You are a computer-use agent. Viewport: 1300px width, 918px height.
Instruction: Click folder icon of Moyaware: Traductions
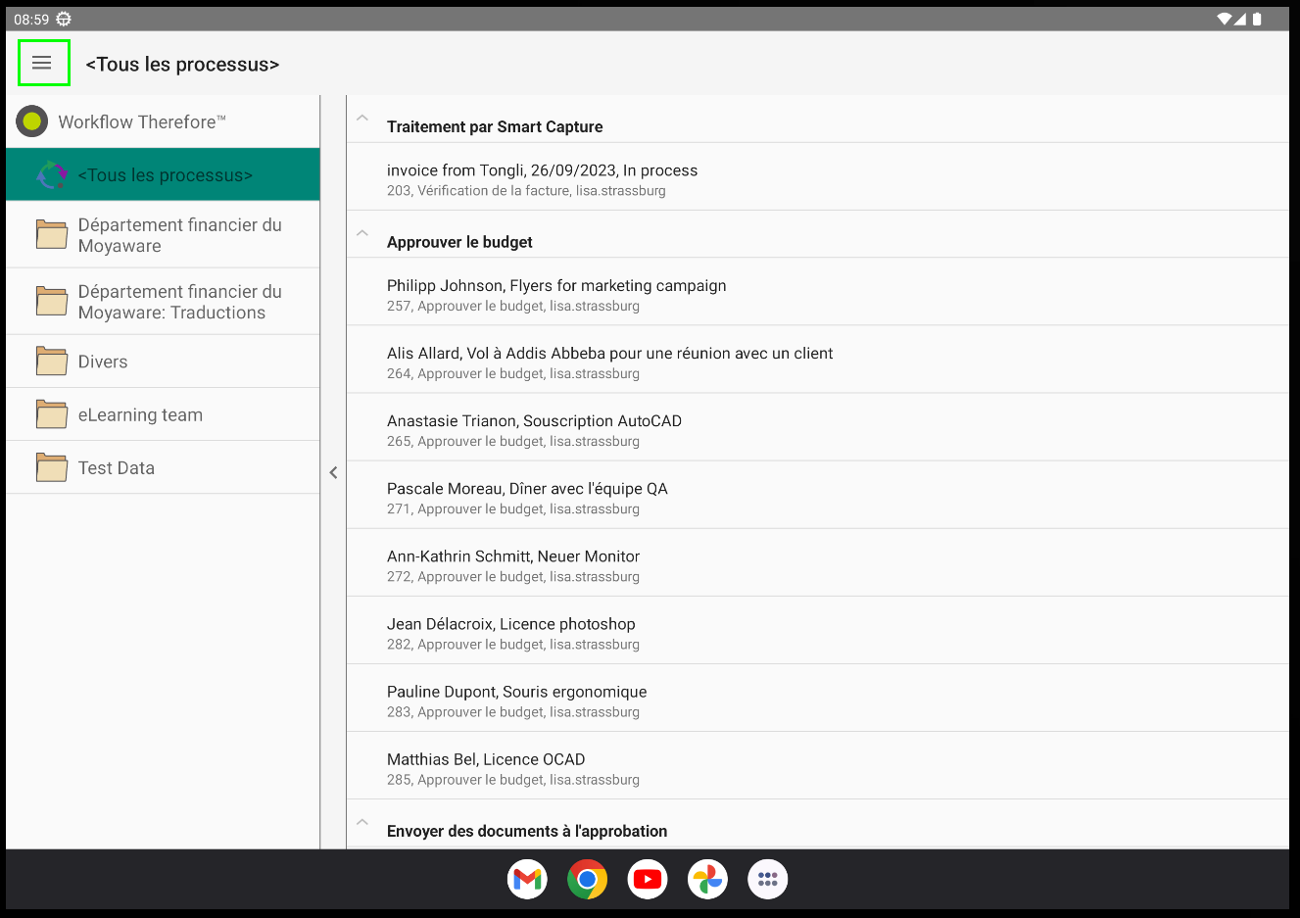coord(52,301)
